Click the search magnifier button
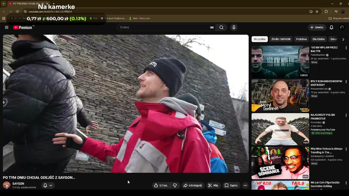 point(221,27)
